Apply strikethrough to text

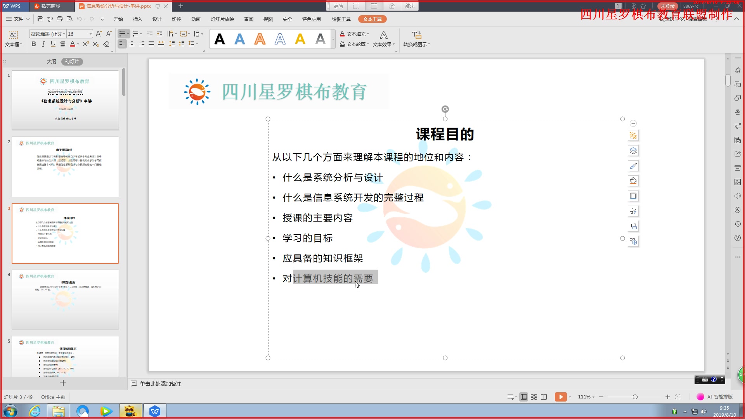62,44
